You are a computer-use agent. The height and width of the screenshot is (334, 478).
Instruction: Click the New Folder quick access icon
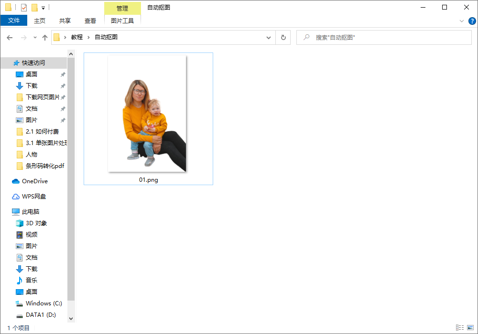pyautogui.click(x=34, y=7)
